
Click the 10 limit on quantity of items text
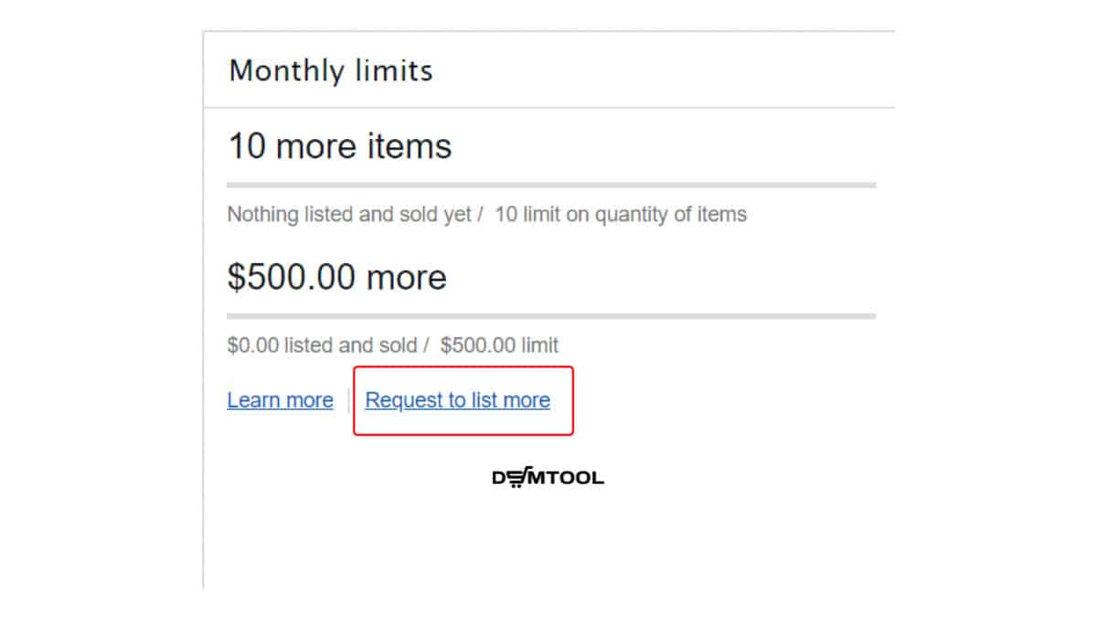(621, 215)
